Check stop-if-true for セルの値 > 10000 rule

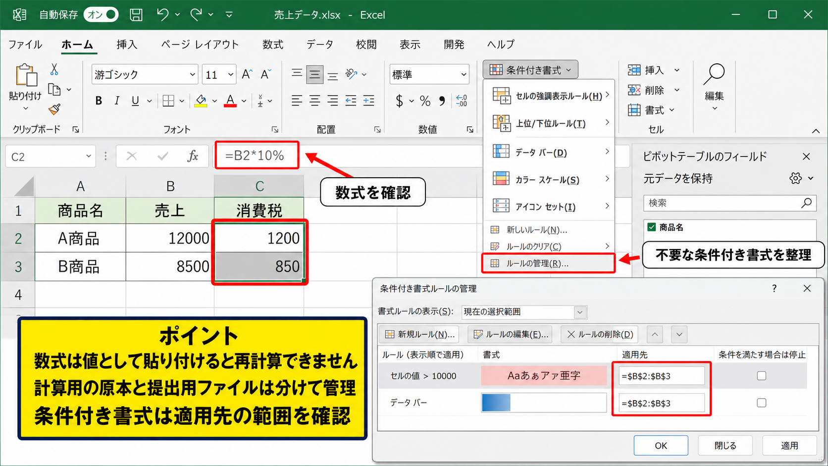click(x=762, y=376)
